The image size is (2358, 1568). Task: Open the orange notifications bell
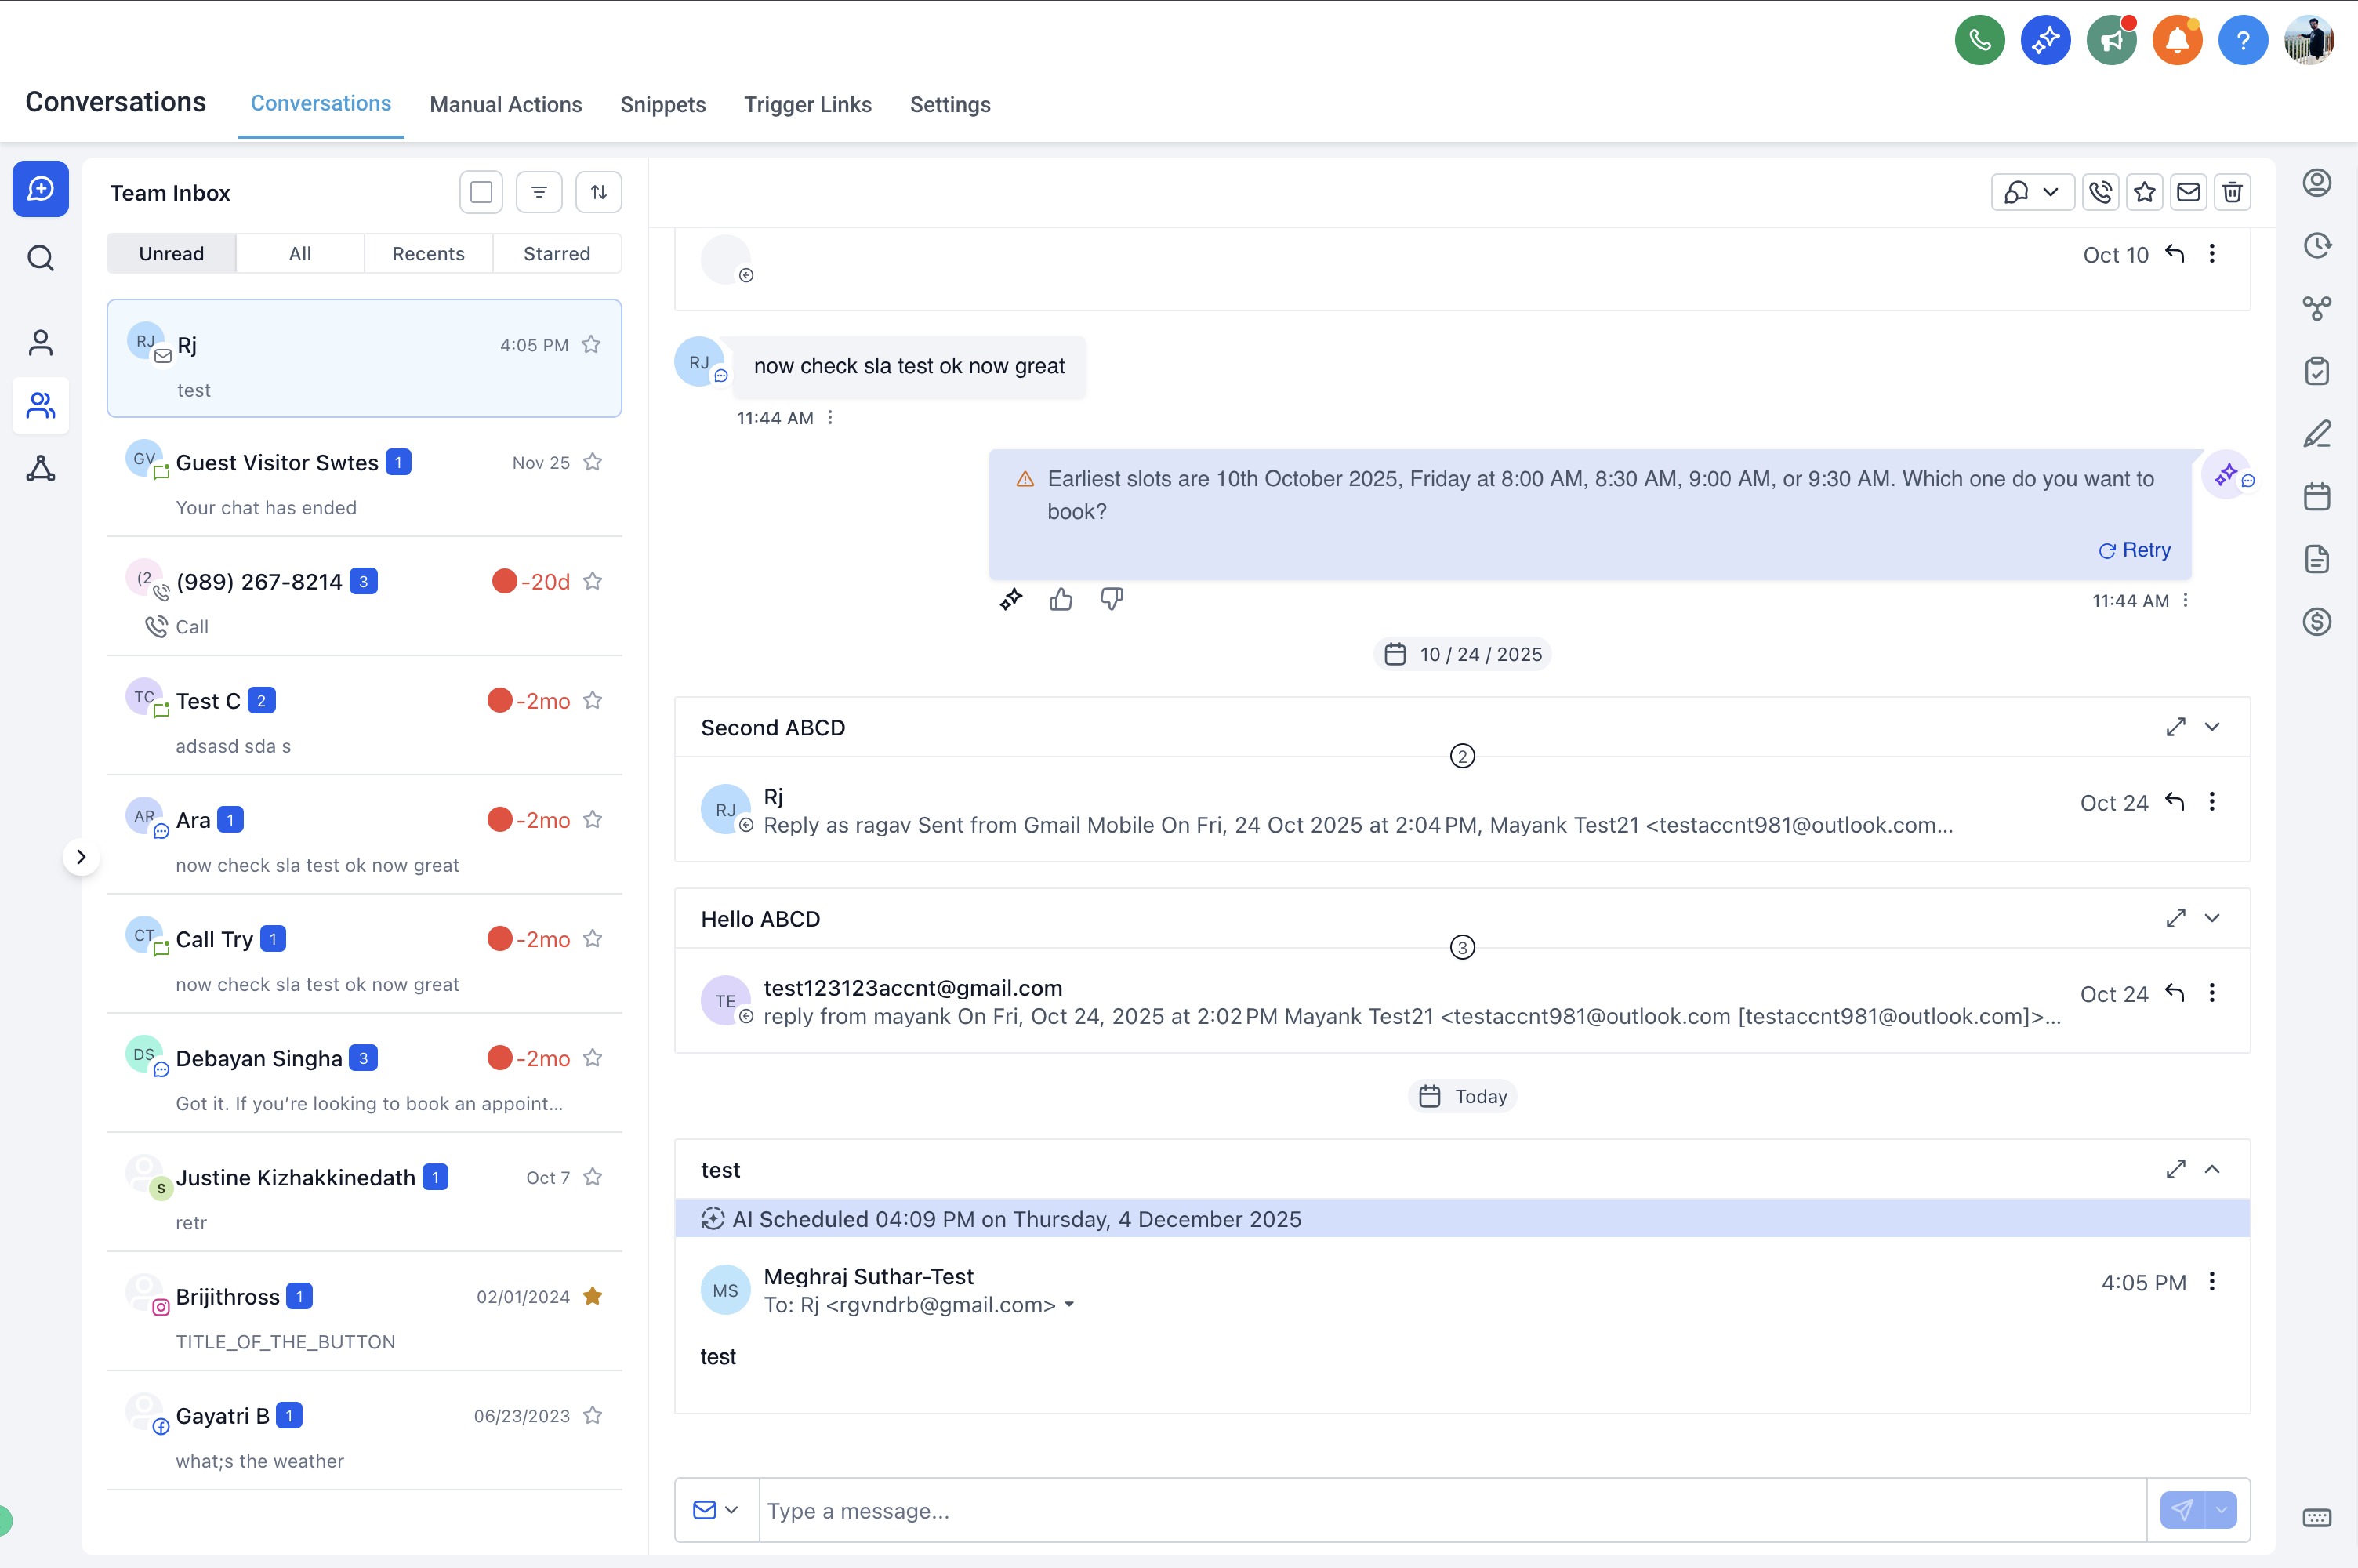(2176, 41)
